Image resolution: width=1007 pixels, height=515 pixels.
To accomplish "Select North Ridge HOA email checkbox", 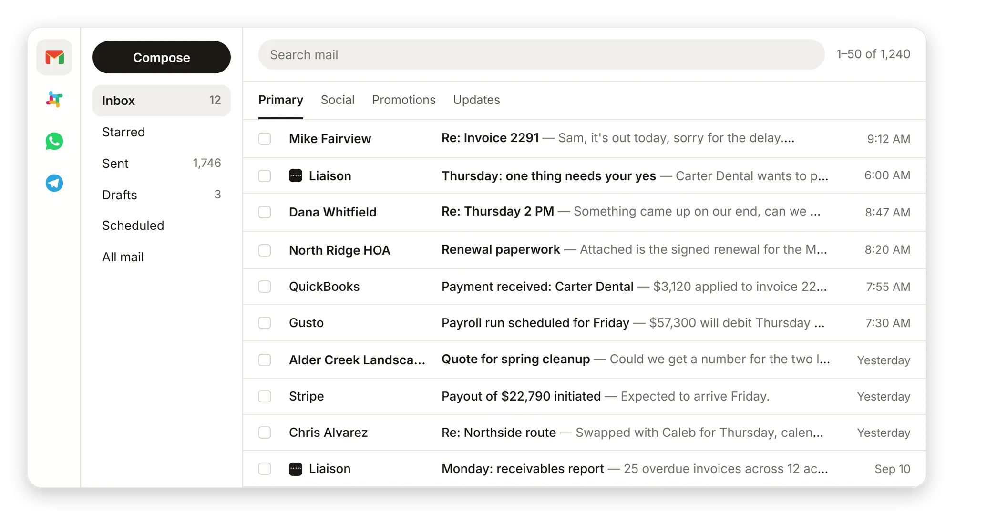I will click(x=265, y=250).
